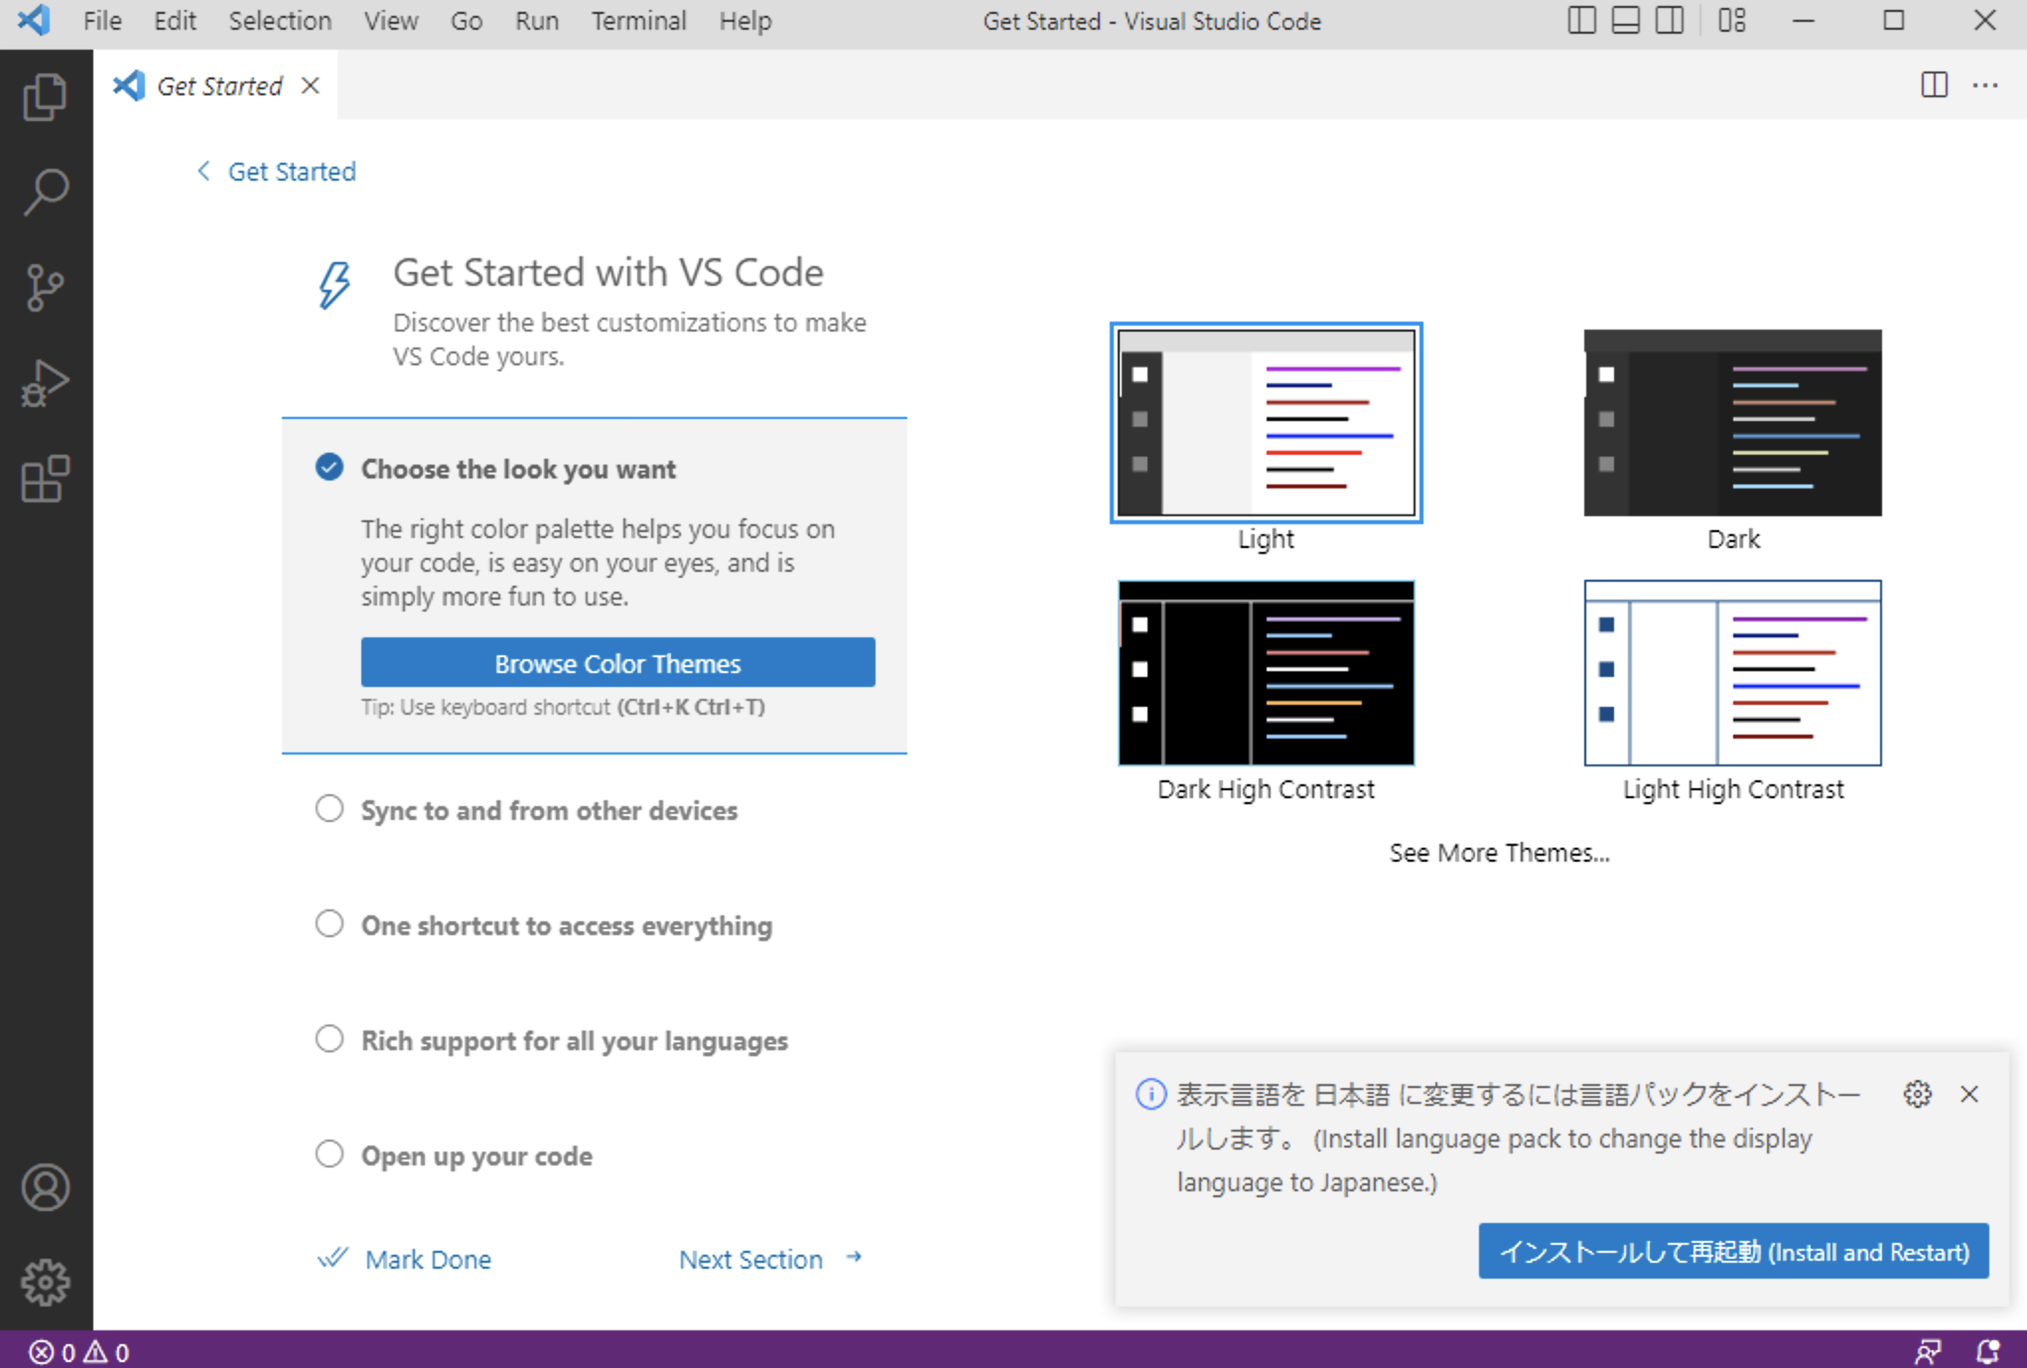Open the Terminal menu

(x=638, y=21)
